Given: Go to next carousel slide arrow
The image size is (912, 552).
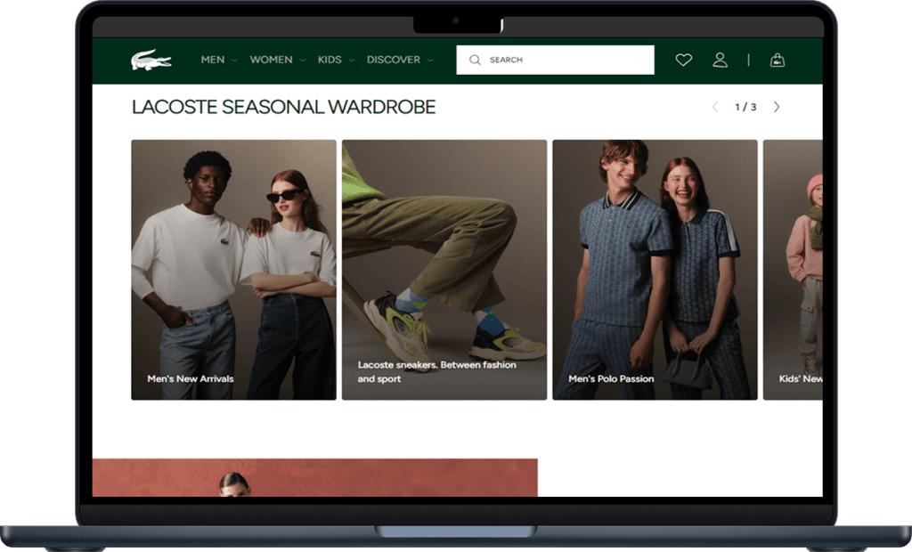Looking at the screenshot, I should click(x=777, y=107).
